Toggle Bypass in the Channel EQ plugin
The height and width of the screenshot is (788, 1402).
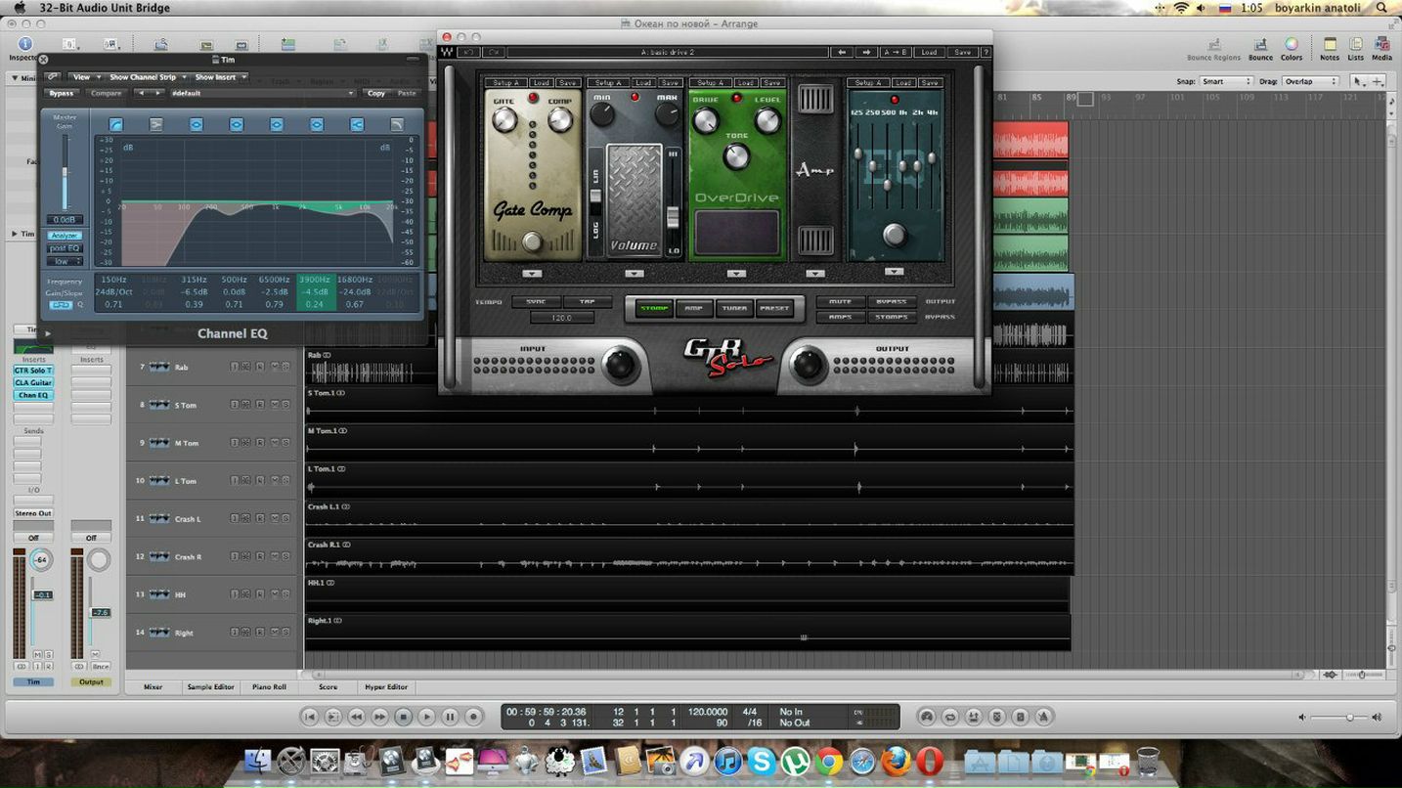click(62, 94)
